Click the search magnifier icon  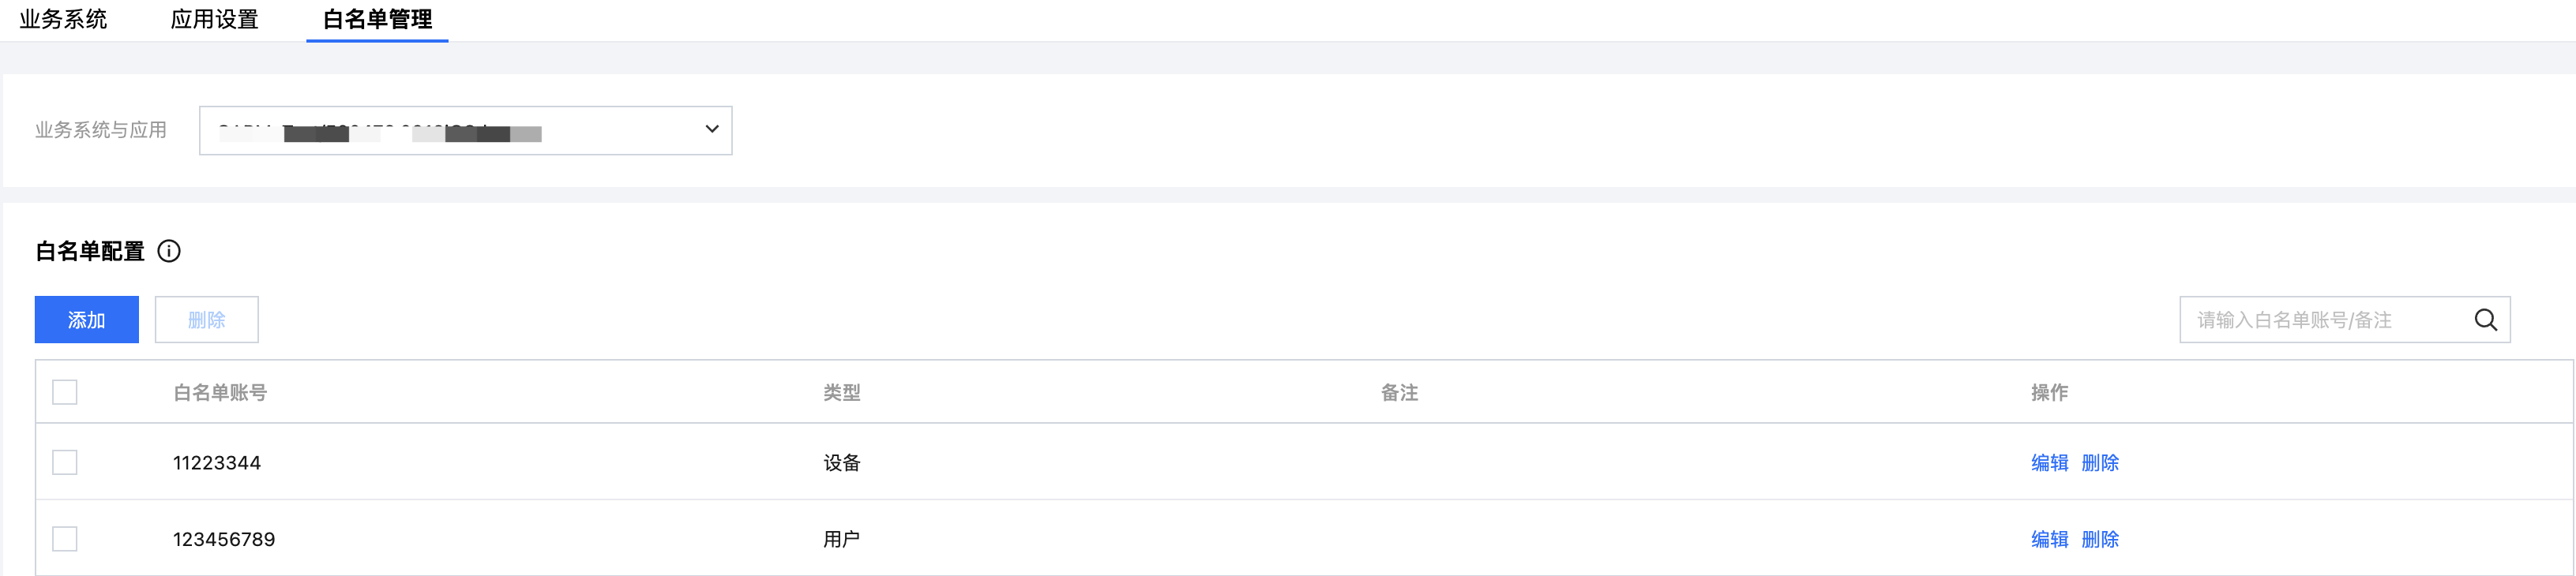click(x=2485, y=320)
